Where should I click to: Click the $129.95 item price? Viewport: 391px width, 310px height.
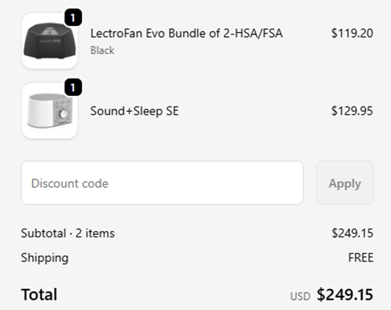[352, 111]
